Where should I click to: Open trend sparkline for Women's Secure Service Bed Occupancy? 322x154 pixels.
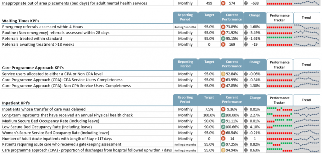[x=306, y=132]
